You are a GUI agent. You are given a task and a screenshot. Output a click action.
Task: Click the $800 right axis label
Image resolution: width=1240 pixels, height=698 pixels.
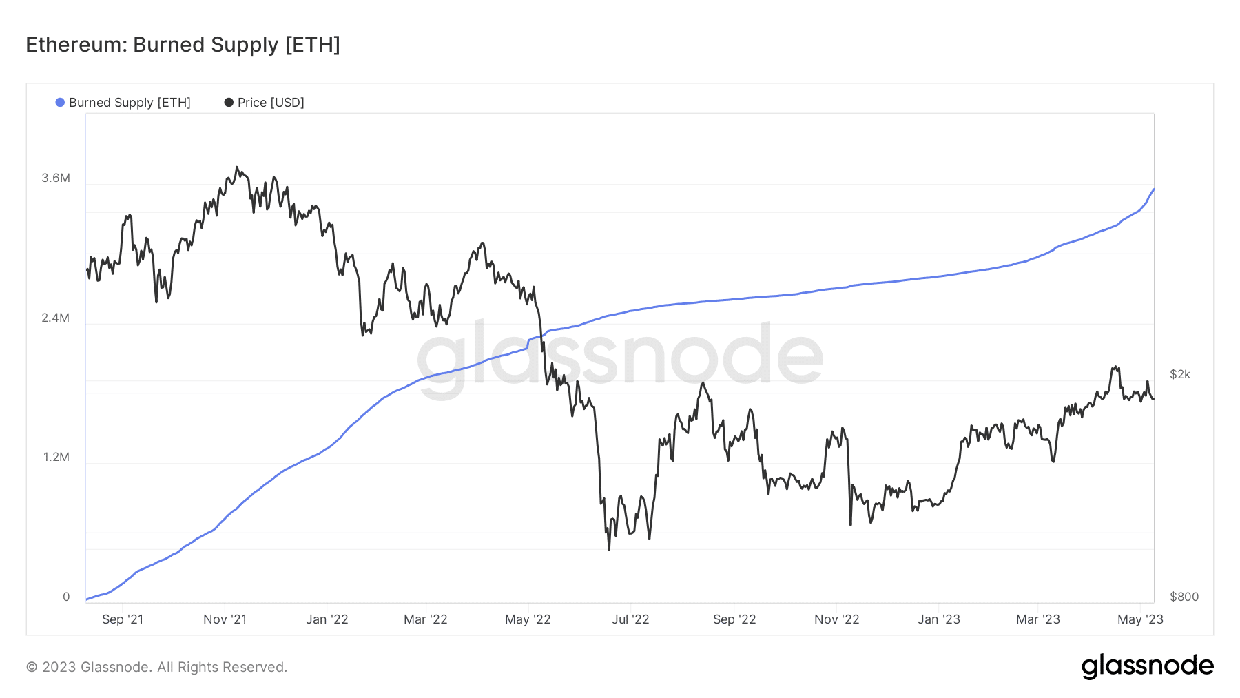[1184, 597]
